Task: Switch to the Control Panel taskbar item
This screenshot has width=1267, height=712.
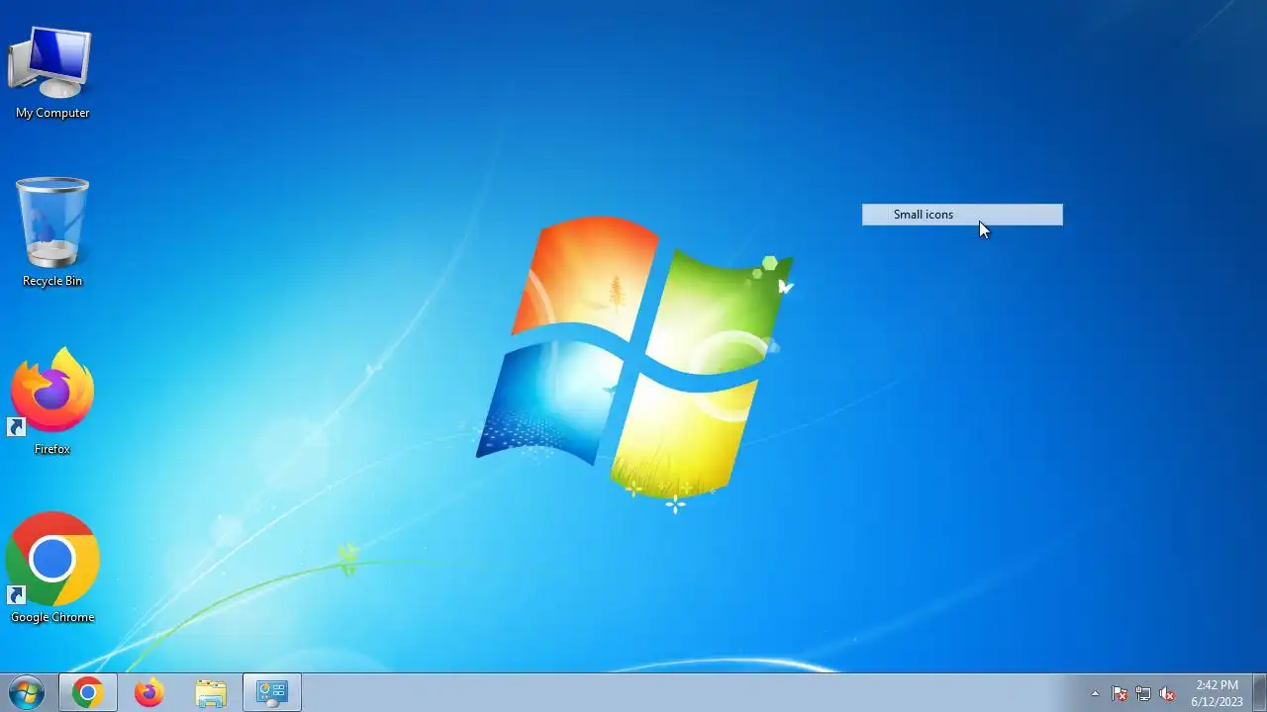Action: 272,693
